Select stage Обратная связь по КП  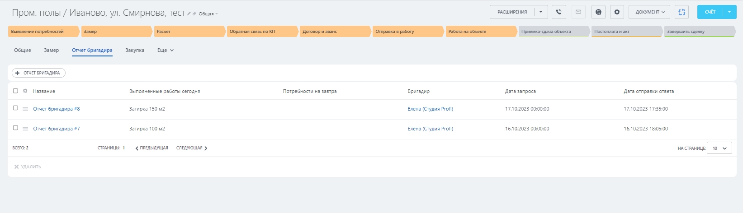[x=263, y=32]
